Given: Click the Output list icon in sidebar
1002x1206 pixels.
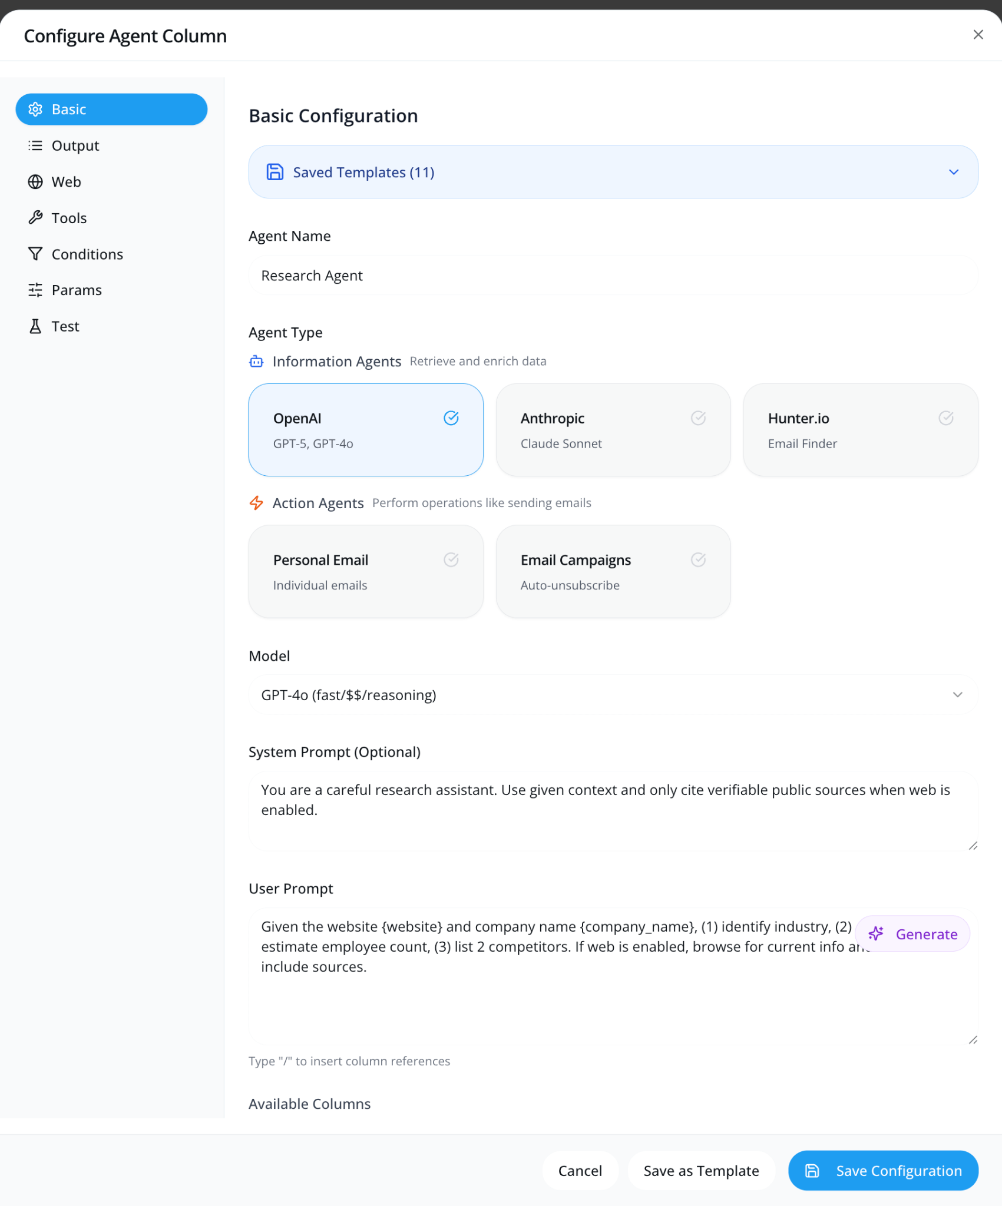Looking at the screenshot, I should [x=35, y=145].
